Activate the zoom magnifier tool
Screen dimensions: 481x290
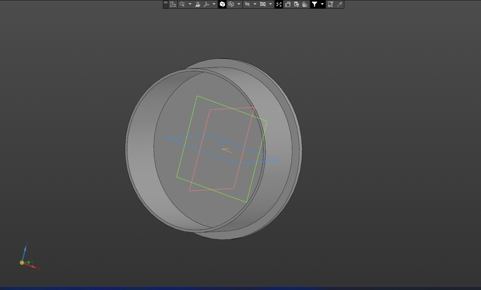coord(182,4)
